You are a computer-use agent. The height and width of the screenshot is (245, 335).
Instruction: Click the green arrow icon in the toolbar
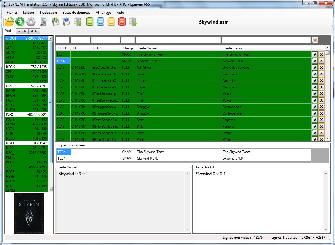click(20, 22)
